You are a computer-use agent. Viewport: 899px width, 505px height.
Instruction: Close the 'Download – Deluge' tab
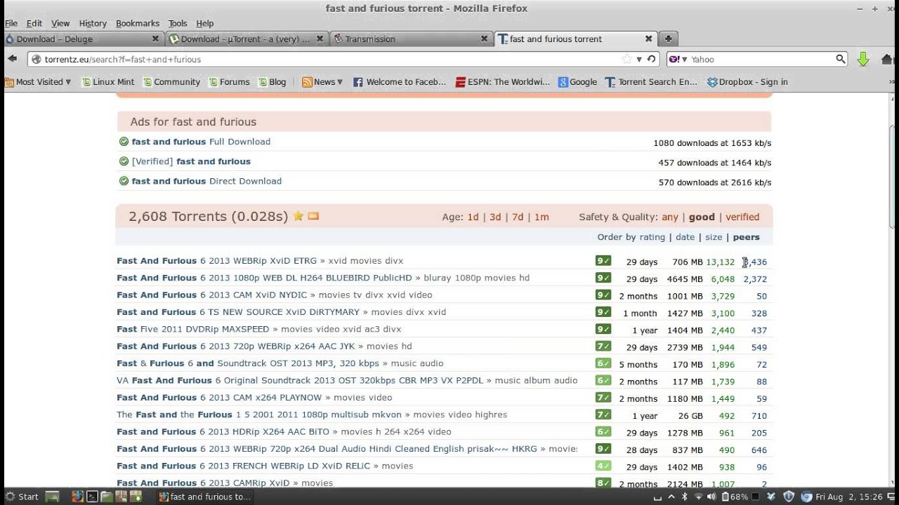[155, 39]
